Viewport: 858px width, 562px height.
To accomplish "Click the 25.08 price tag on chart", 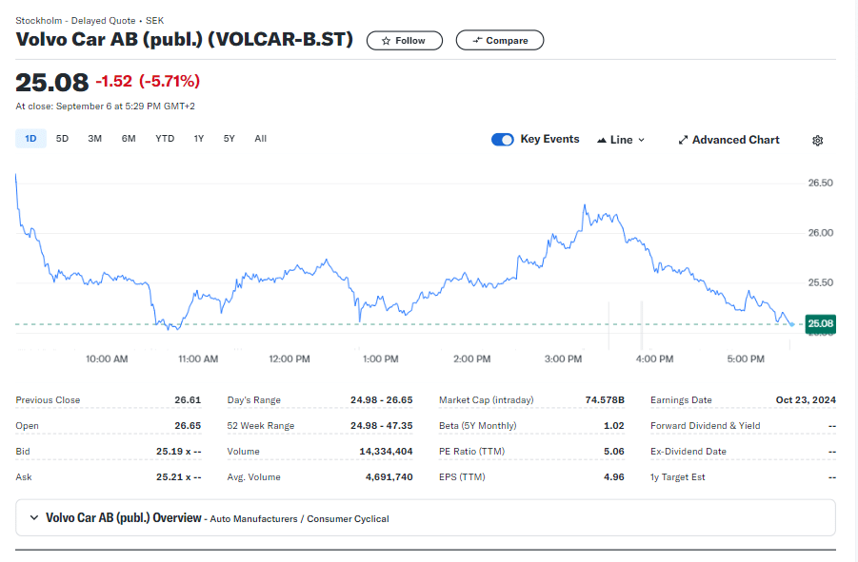I will (820, 323).
